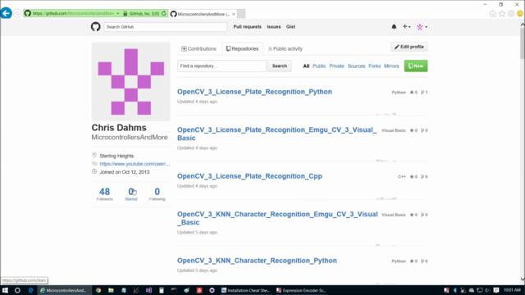This screenshot has width=525, height=295.
Task: Filter repositories by Sources
Action: click(x=356, y=66)
